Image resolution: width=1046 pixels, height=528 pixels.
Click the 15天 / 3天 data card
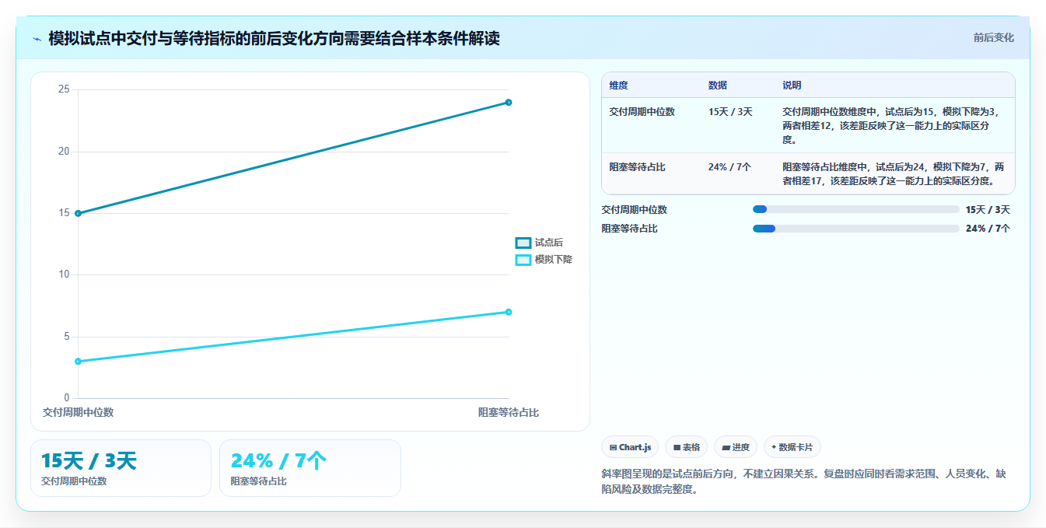(x=121, y=468)
